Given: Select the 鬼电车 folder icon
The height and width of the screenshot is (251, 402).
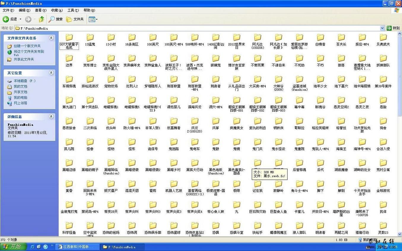Looking at the screenshot, I should click(x=195, y=142).
